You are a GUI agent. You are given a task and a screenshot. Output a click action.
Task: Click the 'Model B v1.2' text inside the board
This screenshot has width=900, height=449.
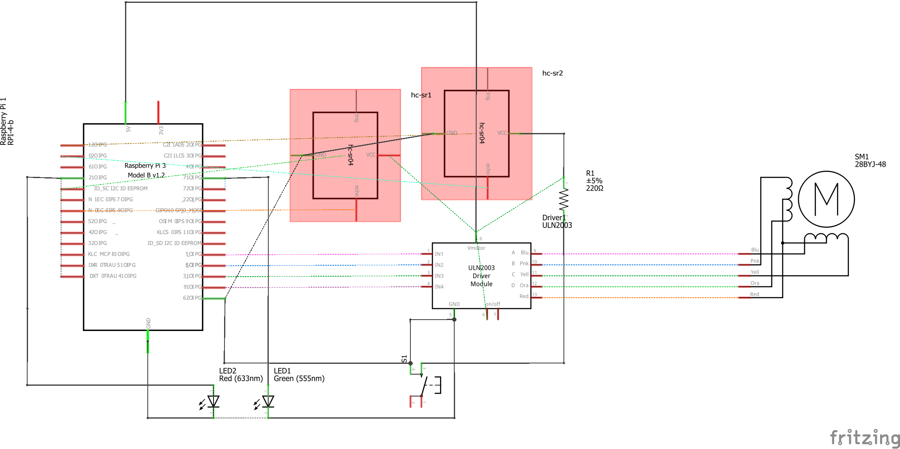147,175
